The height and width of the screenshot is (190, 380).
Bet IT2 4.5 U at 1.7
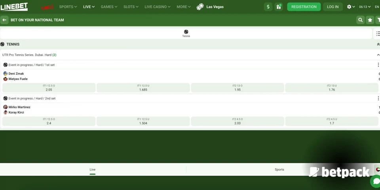[x=332, y=121]
